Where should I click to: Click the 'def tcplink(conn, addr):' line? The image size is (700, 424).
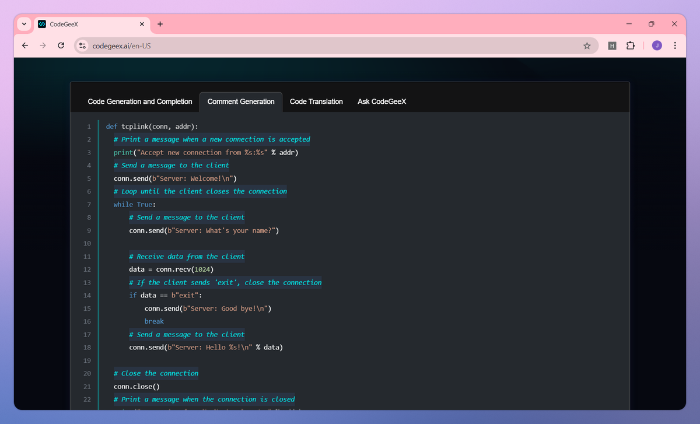[152, 126]
